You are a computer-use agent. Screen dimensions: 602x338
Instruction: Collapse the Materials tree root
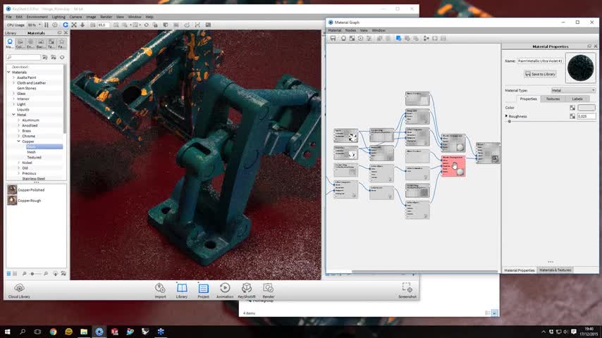(x=8, y=72)
